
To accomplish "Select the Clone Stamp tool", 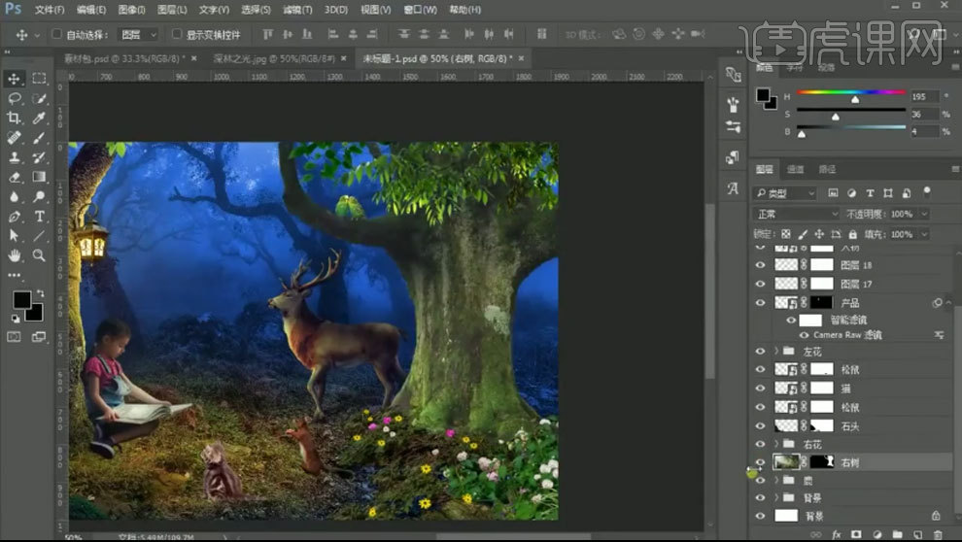I will 14,157.
